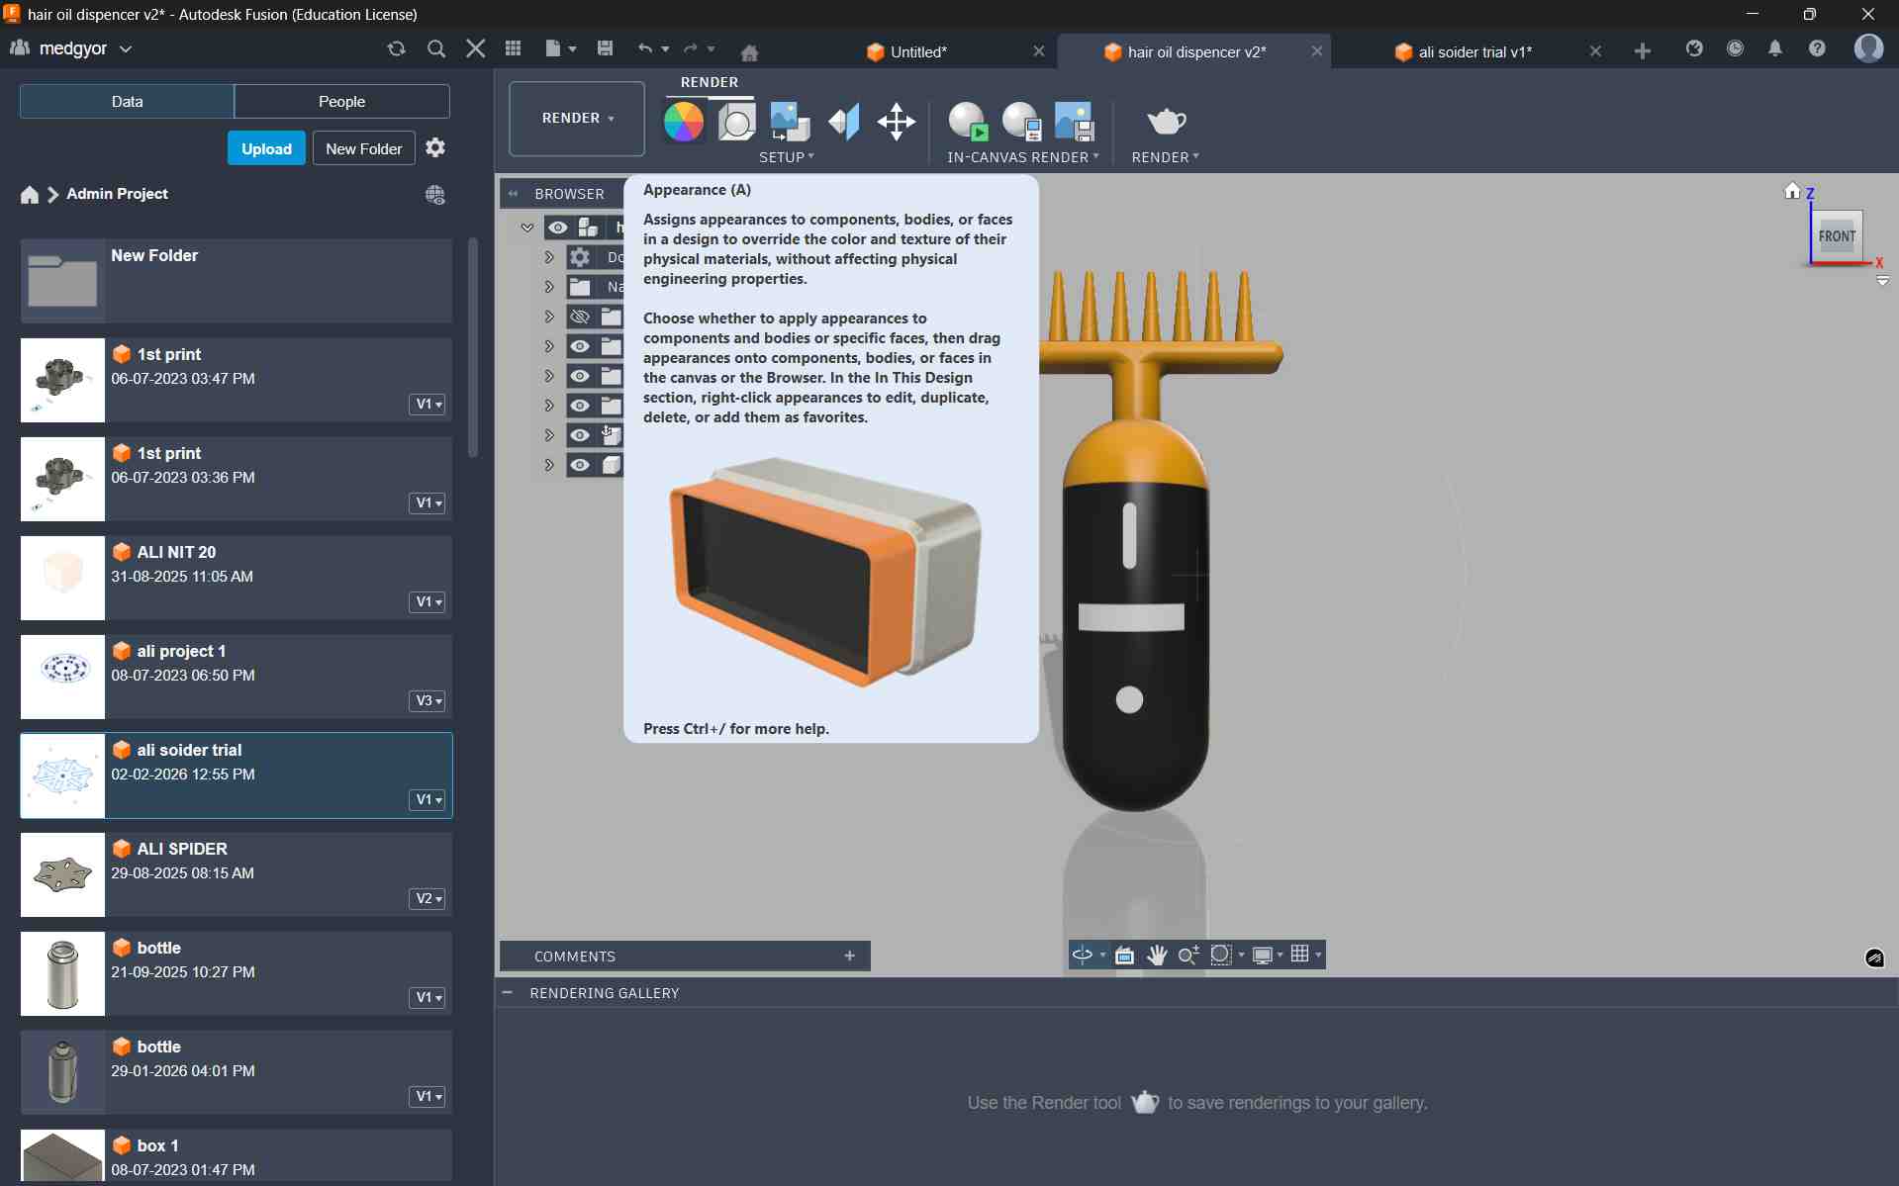1899x1186 pixels.
Task: Expand the Named Views folder node
Action: (x=549, y=287)
